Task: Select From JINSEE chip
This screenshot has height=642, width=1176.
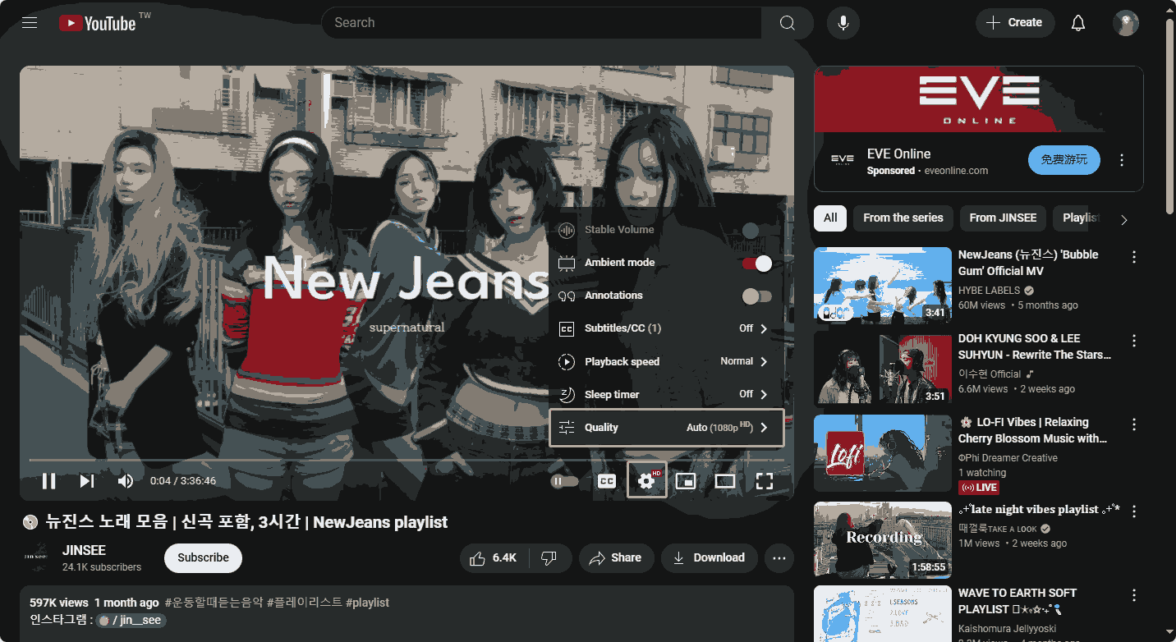Action: 1003,218
